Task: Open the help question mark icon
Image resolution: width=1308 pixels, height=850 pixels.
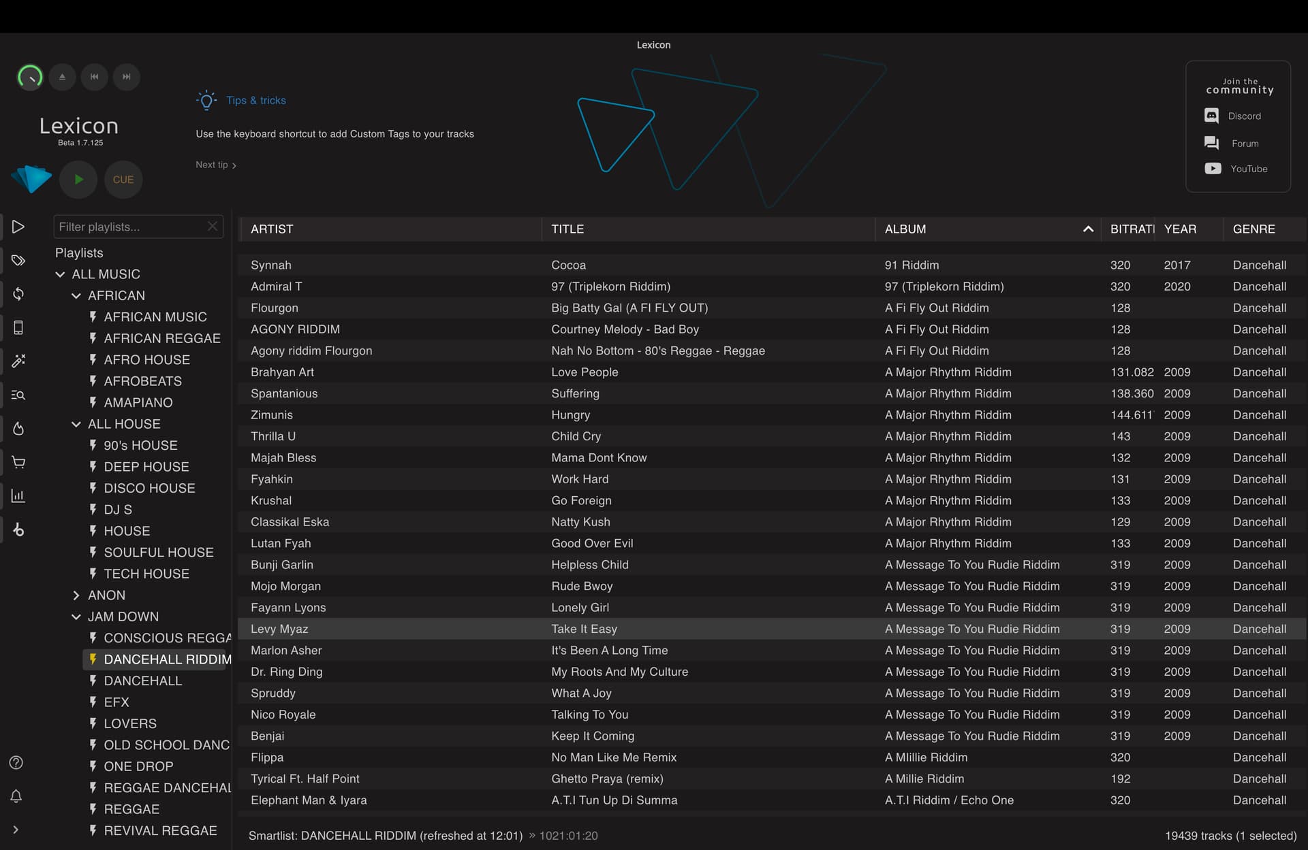Action: point(16,762)
